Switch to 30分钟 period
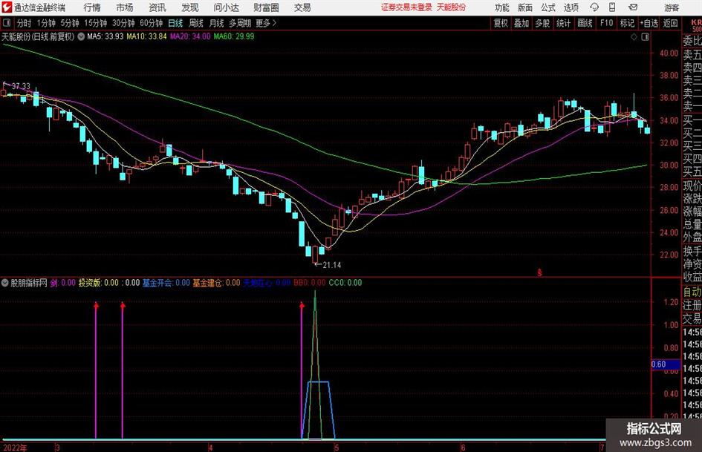The width and height of the screenshot is (702, 452). click(x=123, y=23)
